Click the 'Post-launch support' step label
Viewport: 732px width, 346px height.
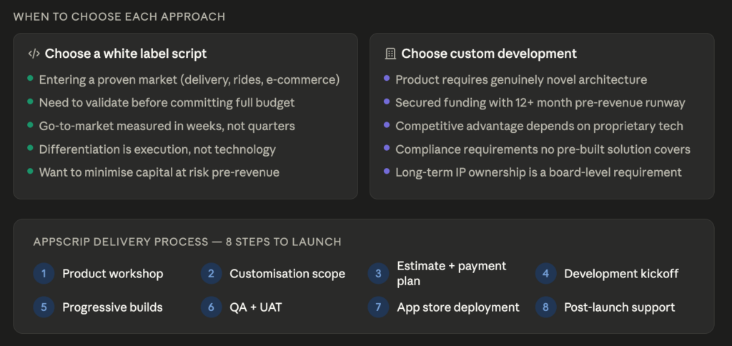click(620, 307)
